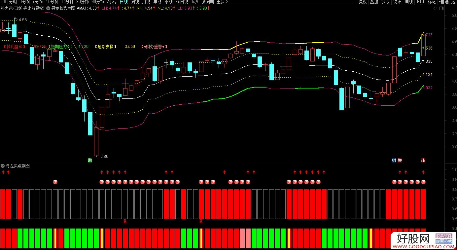
Task: Select the 2小时 period tab
Action: pyautogui.click(x=112, y=2)
